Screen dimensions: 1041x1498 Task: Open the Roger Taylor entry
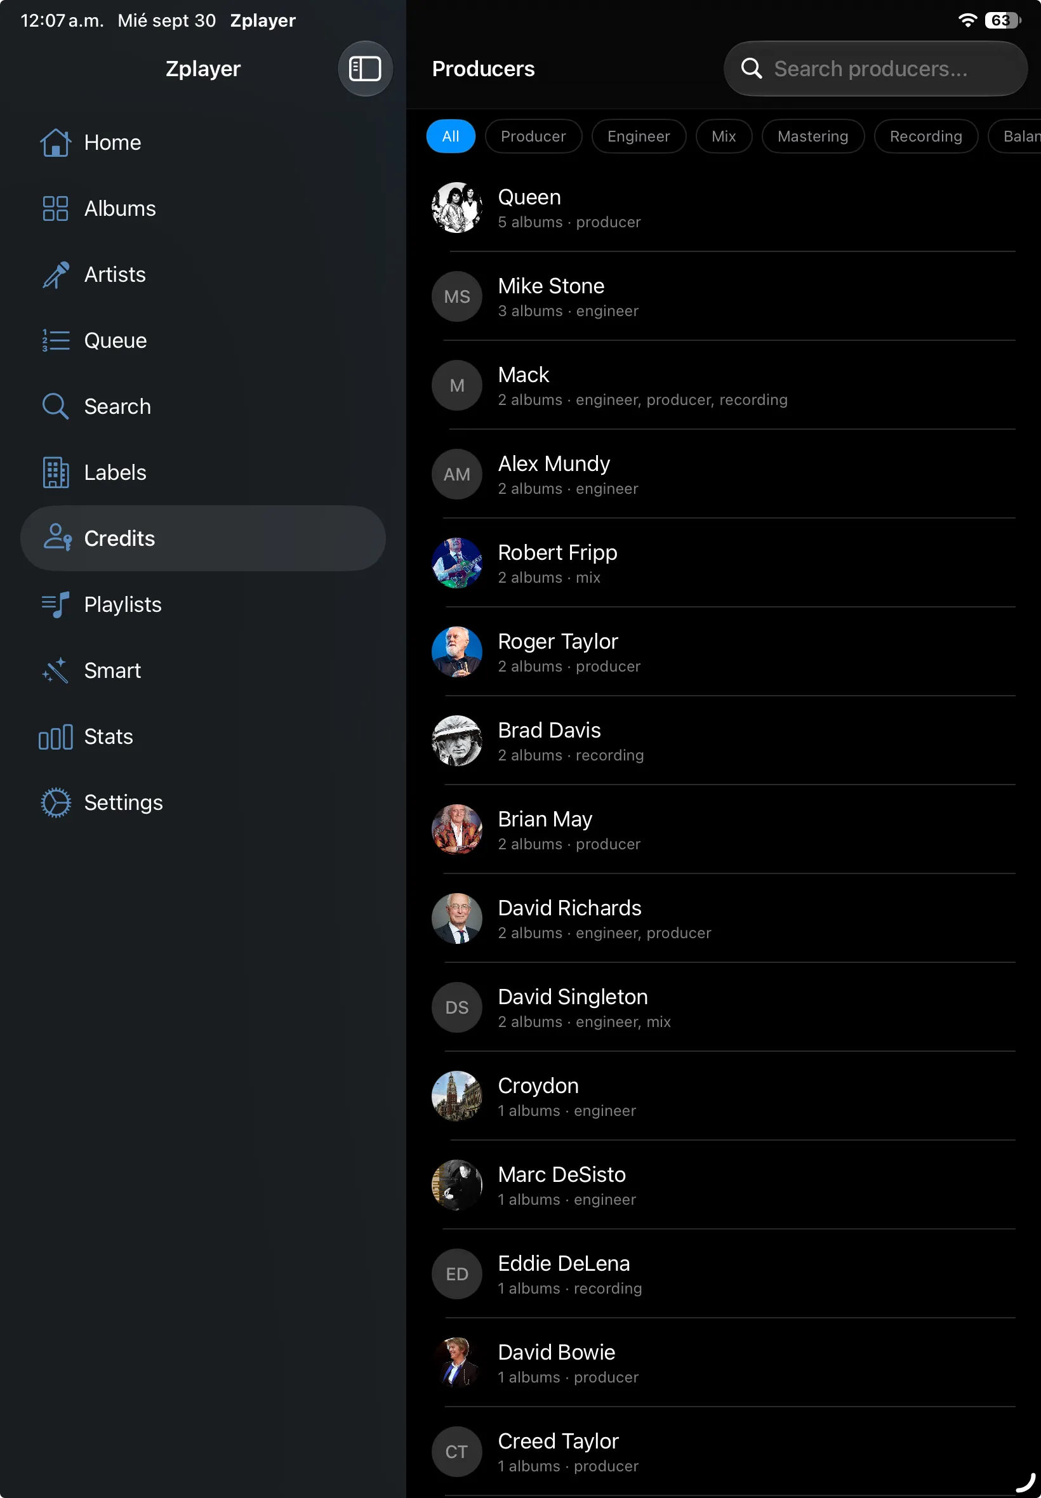pos(723,652)
